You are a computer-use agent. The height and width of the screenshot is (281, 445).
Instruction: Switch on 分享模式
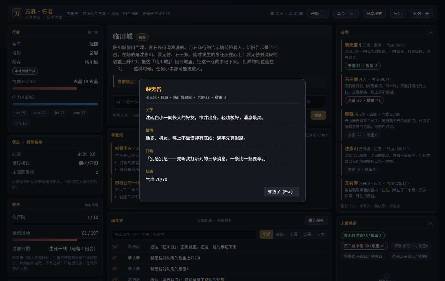coord(374,14)
